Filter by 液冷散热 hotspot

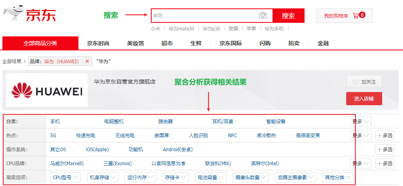pyautogui.click(x=266, y=135)
